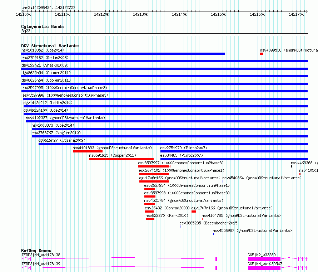Click the red nsv591915 (Cooper2011) bar
Image resolution: width=318 pixels, height=272 pixels.
point(121,159)
